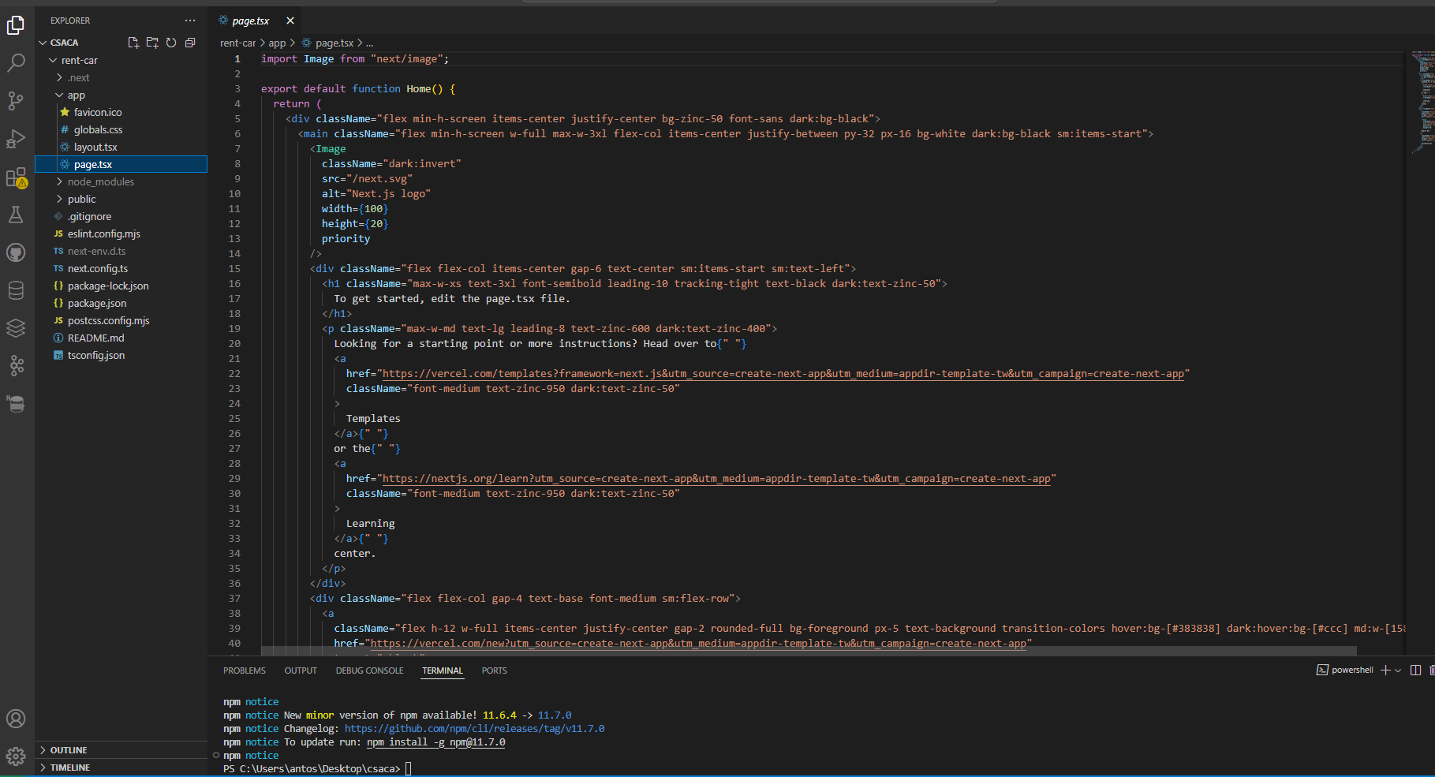Refresh the Explorer file tree

click(x=171, y=43)
